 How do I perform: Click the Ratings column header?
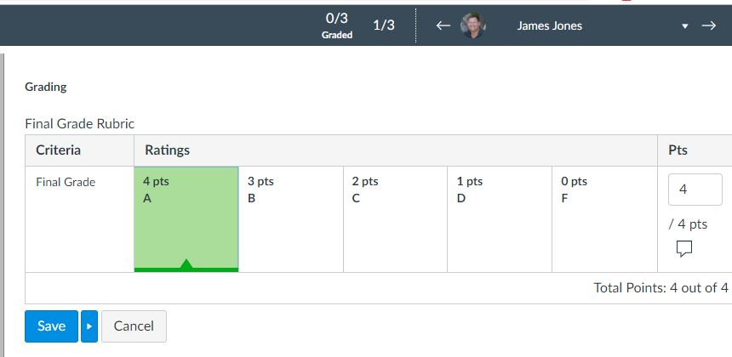[168, 150]
